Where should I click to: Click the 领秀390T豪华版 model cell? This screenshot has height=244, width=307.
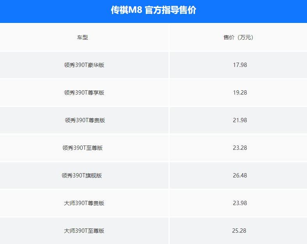84,65
